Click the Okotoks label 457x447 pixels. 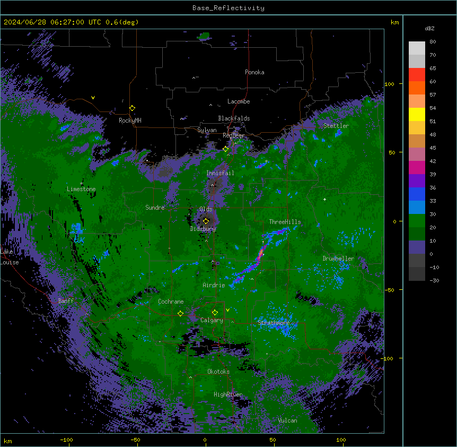(218, 372)
